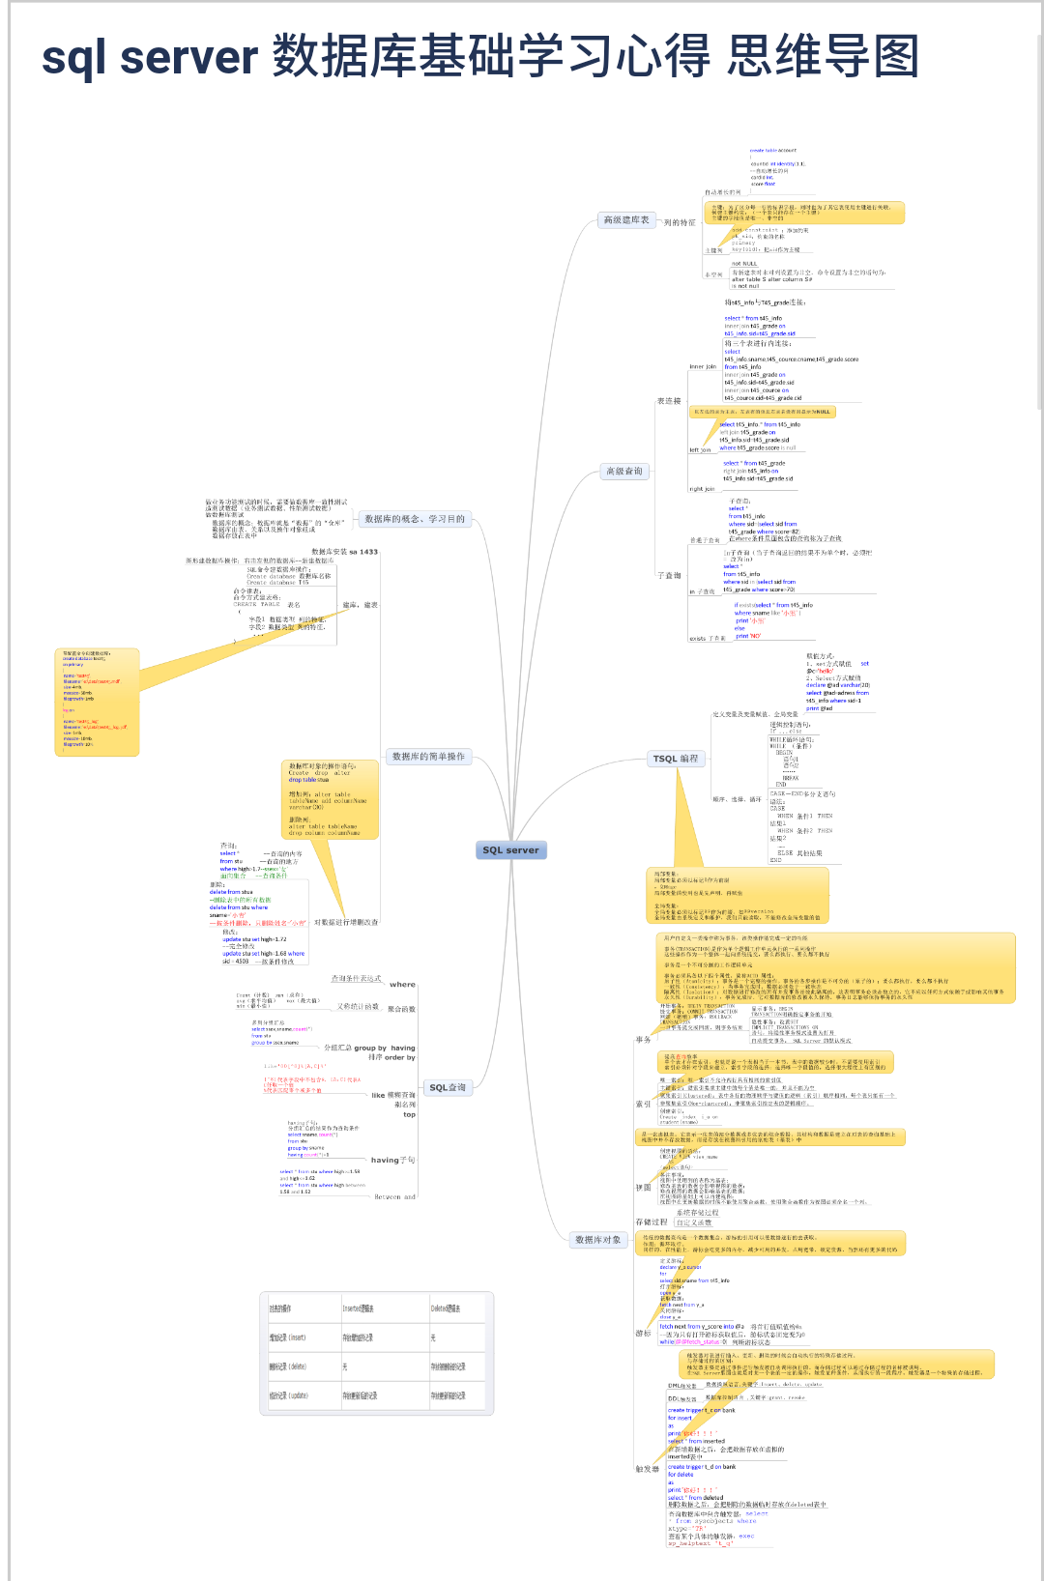Viewport: 1044px width, 1581px height.
Task: Click the page title "sql server 数据库基础学习心得 思维导图"
Action: 480,56
